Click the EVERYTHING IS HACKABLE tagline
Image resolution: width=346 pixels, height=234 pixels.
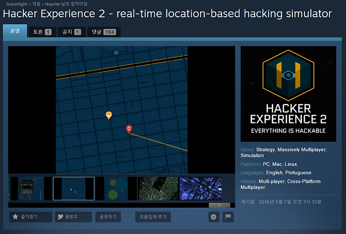[288, 130]
